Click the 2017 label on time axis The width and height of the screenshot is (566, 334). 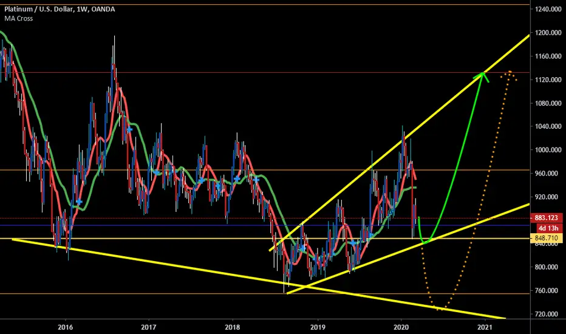tap(148, 327)
